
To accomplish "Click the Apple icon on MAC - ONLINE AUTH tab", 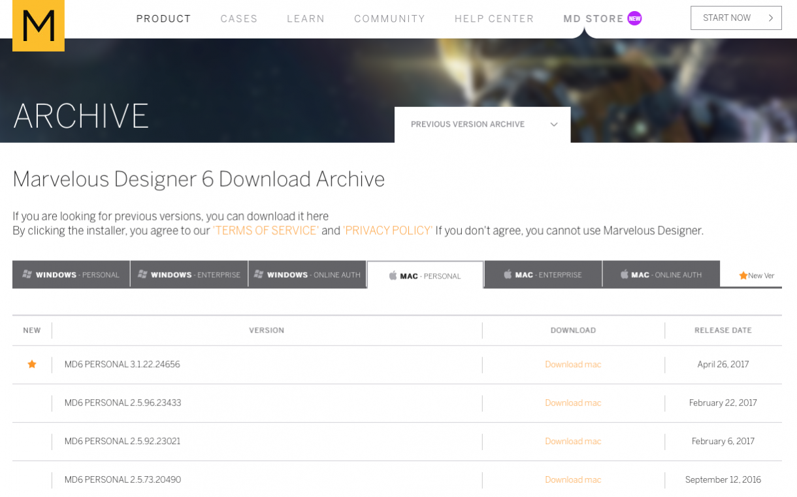I will pos(626,275).
